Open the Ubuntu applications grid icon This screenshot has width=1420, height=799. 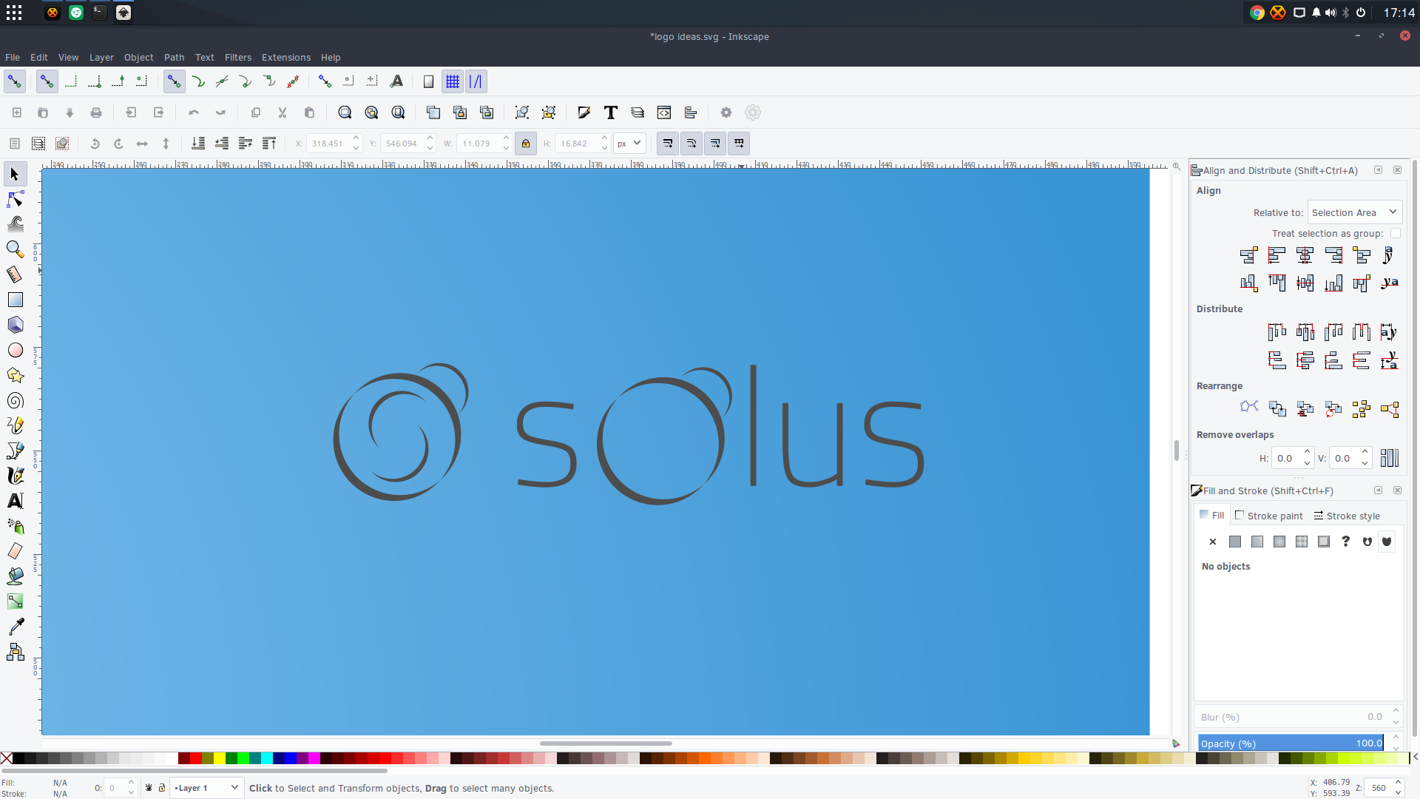tap(14, 13)
